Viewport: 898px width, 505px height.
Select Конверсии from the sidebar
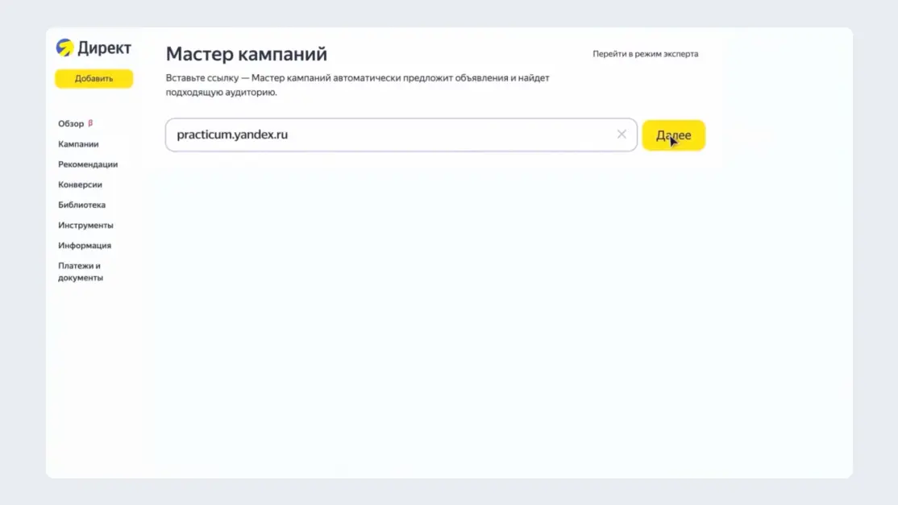80,184
